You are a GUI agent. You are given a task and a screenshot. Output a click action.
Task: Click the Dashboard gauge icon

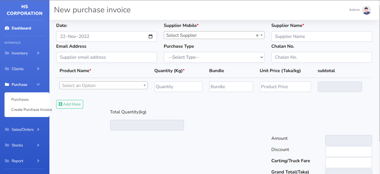[x=7, y=28]
